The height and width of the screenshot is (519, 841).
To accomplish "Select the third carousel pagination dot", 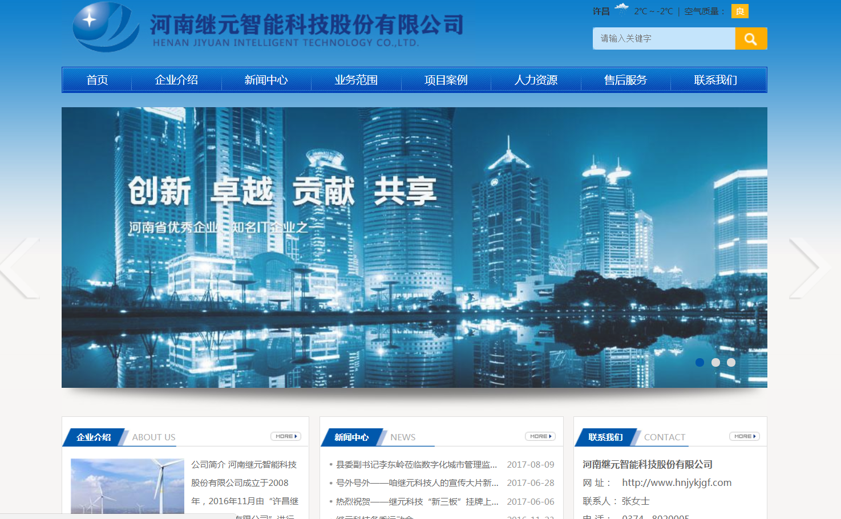I will (731, 362).
